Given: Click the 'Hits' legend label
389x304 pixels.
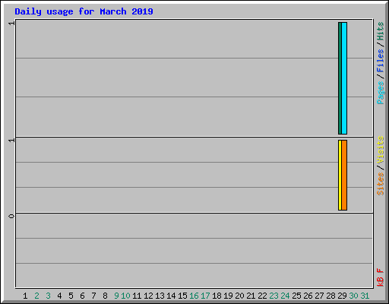Looking at the screenshot, I should [x=380, y=31].
